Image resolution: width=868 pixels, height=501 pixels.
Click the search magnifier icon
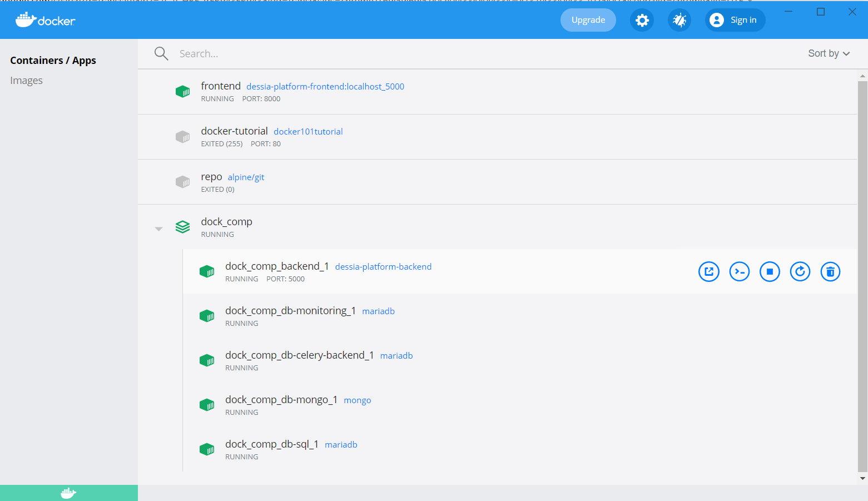pos(161,53)
